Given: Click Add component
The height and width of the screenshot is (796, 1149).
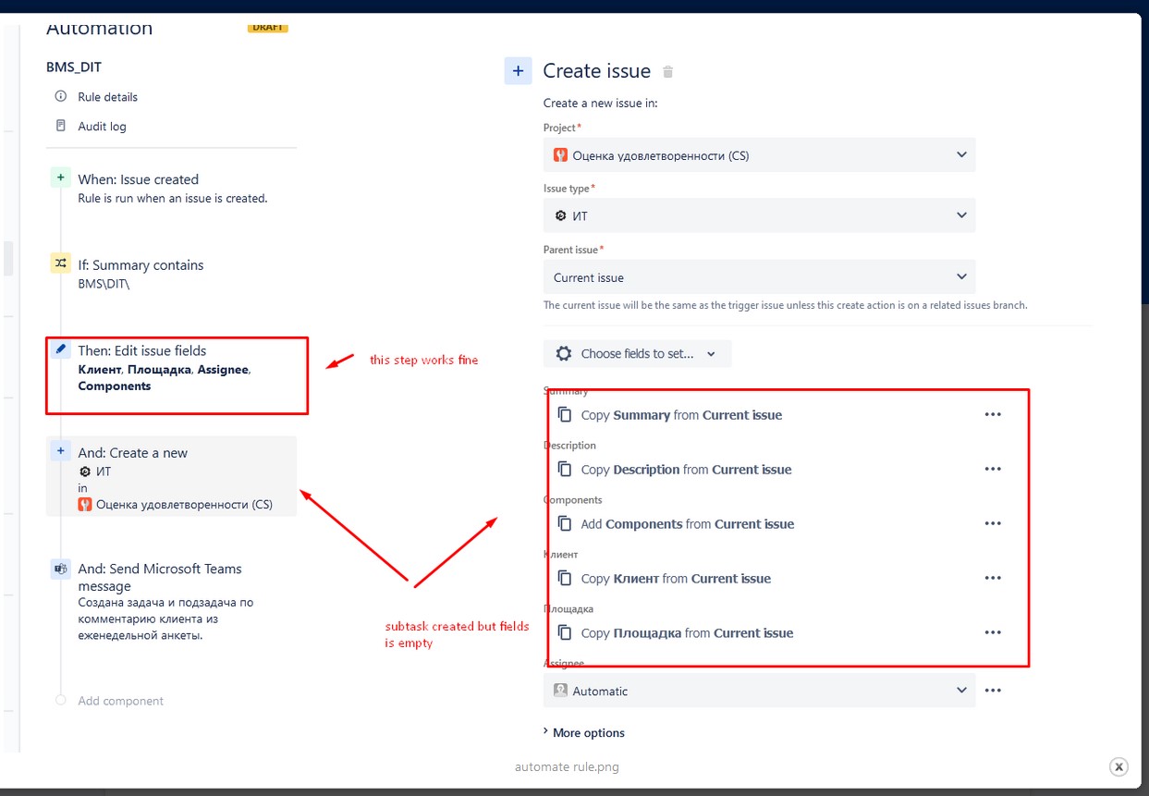Looking at the screenshot, I should [x=120, y=701].
